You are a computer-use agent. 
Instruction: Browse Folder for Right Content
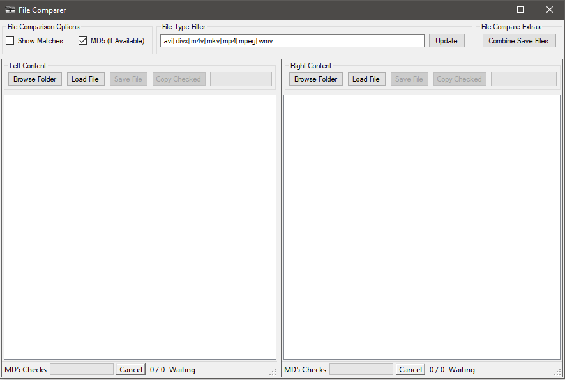coord(315,79)
